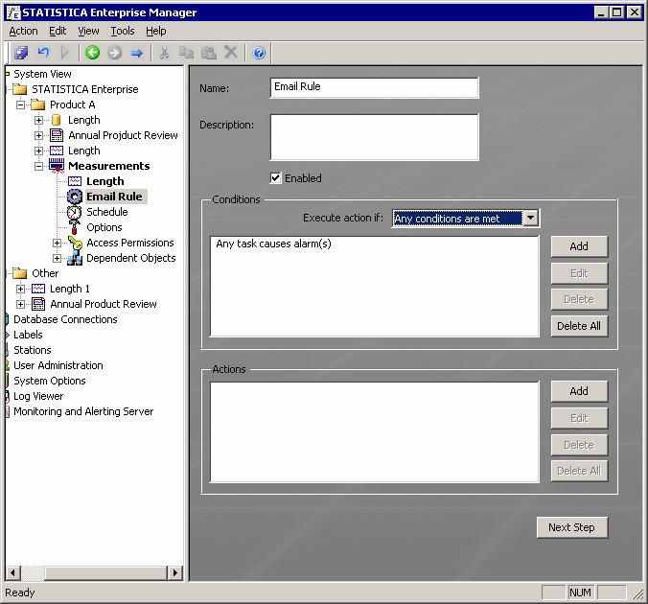Click the Next Step button
The height and width of the screenshot is (604, 648).
[x=572, y=527]
